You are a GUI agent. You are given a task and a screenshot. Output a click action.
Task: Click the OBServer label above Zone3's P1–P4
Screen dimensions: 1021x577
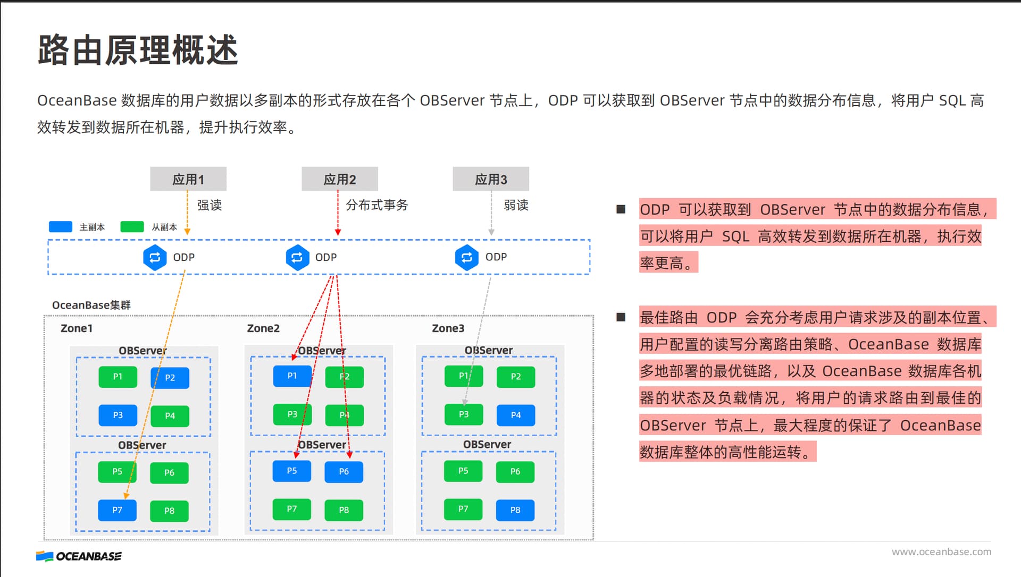pos(488,350)
